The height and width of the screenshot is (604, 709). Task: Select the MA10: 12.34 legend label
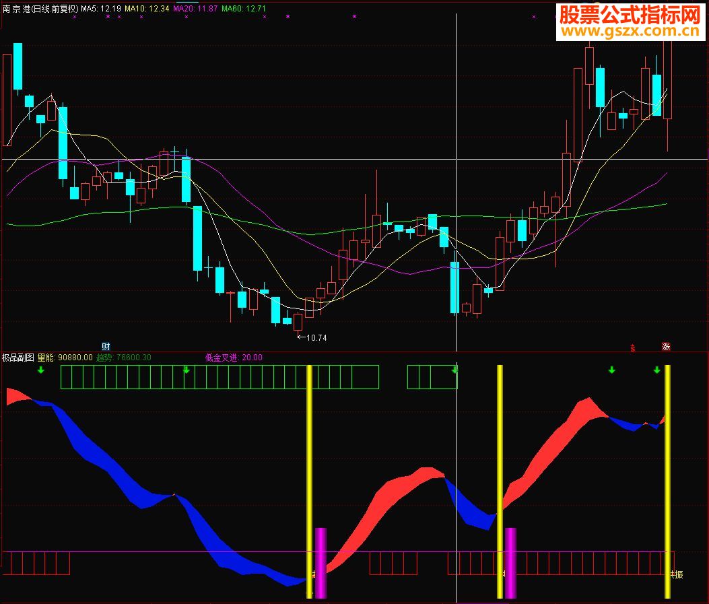[147, 9]
